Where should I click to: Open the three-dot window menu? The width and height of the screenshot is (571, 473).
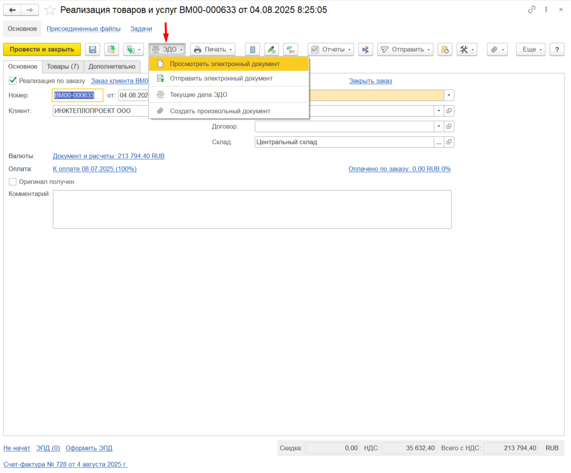pyautogui.click(x=546, y=9)
